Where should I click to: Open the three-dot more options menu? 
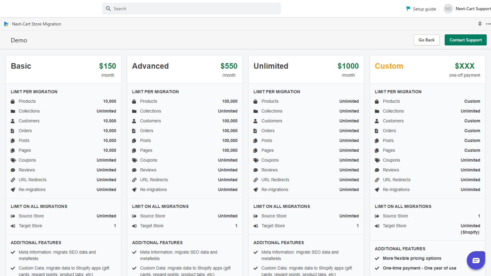[x=488, y=24]
